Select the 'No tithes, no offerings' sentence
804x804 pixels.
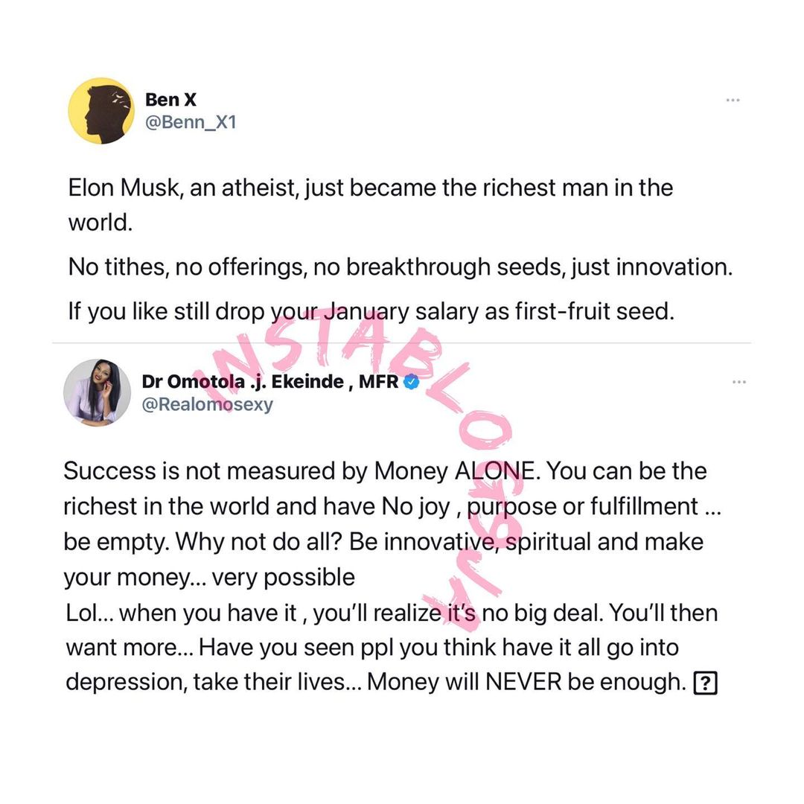(x=400, y=267)
